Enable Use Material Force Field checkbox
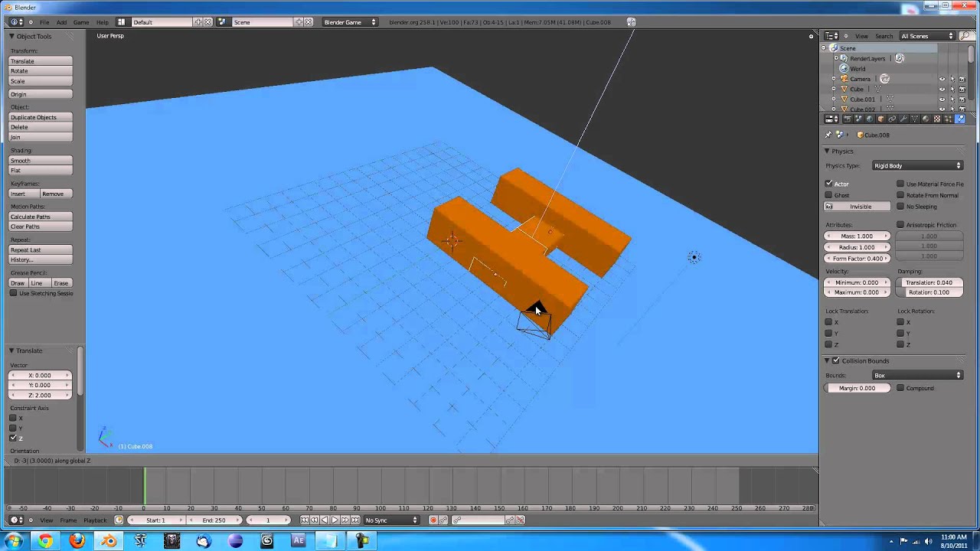Screen dimensions: 980x551 pos(900,184)
